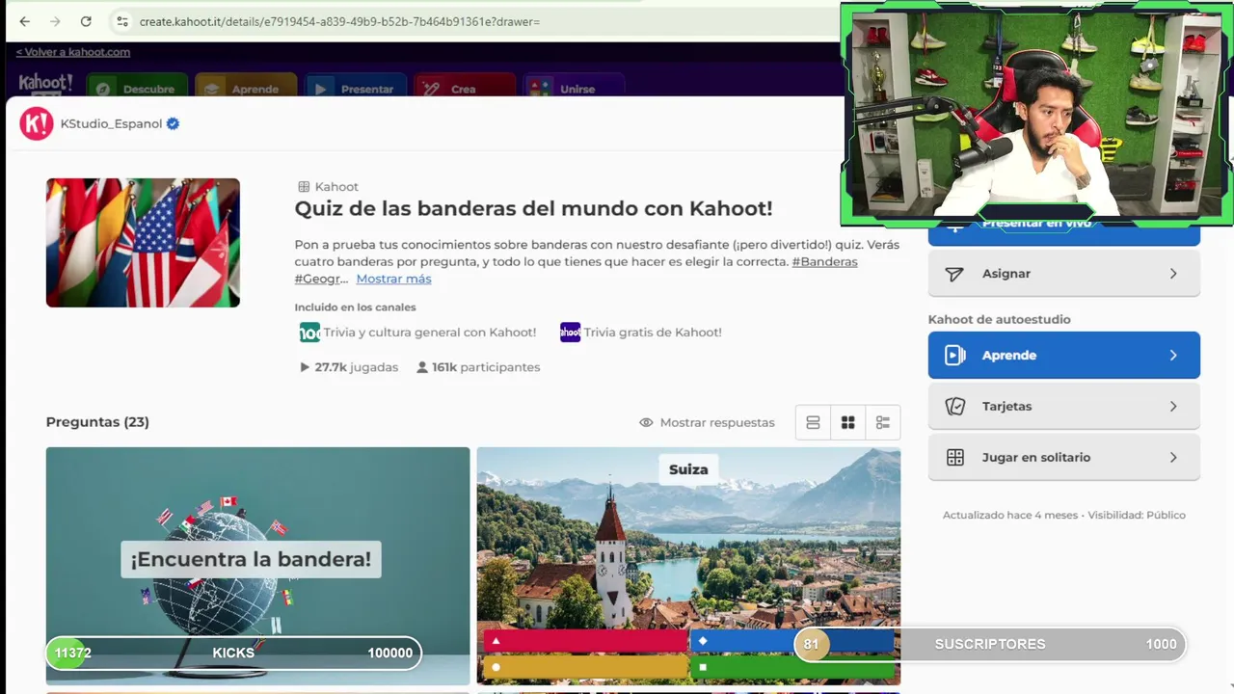Switch to list view layout icon

click(x=813, y=422)
